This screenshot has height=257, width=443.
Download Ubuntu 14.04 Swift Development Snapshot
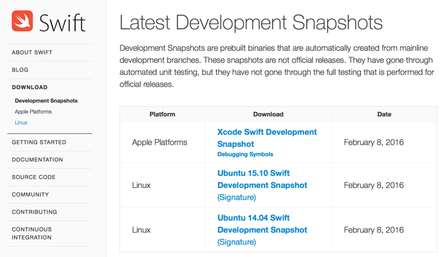(262, 224)
